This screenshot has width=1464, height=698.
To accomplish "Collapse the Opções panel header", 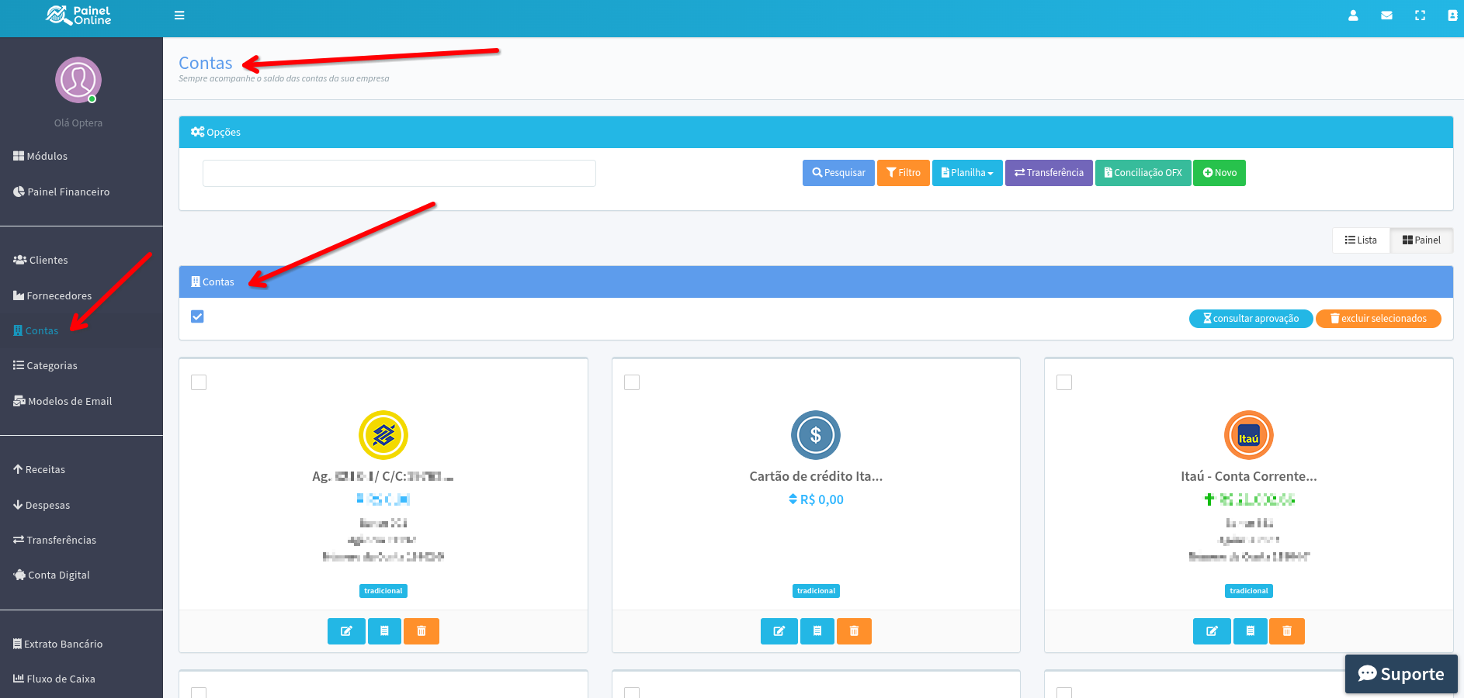I will (x=216, y=133).
